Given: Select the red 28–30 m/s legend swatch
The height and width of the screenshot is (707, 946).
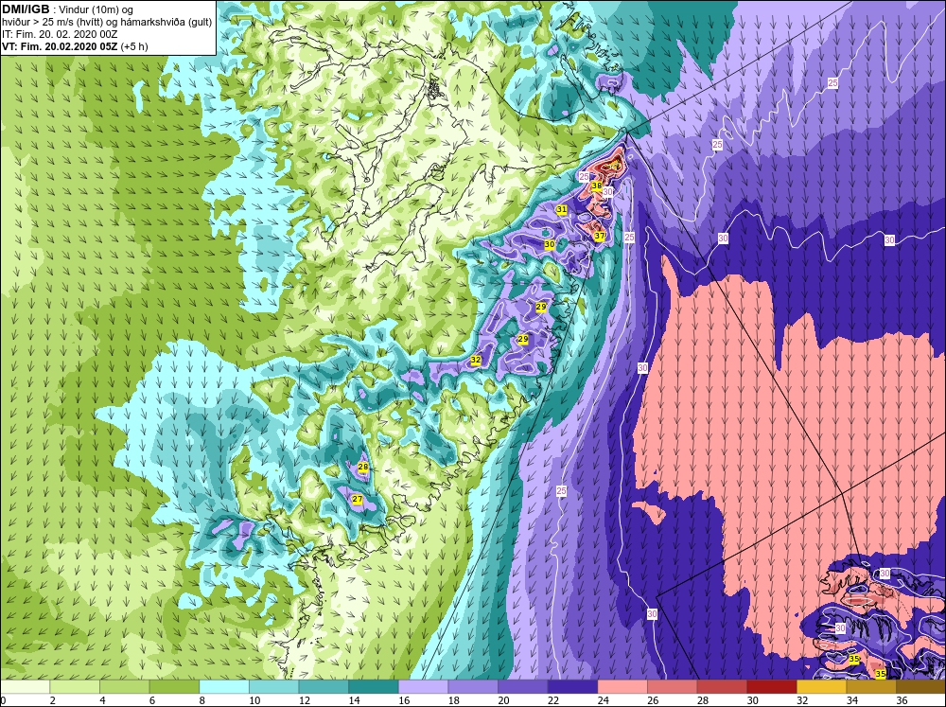Looking at the screenshot, I should point(722,686).
